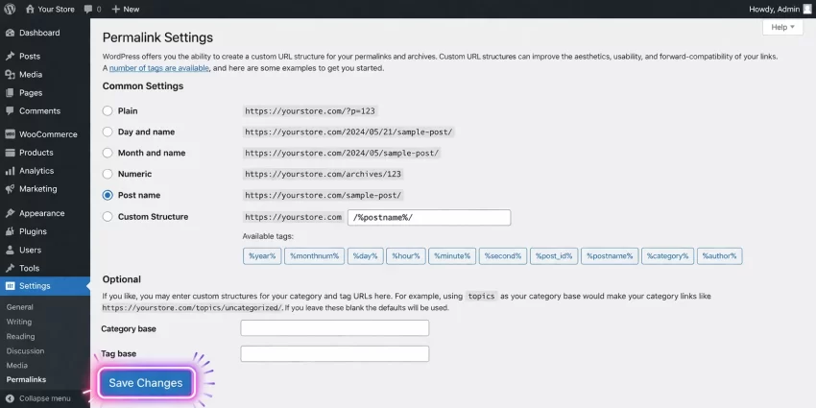Select the Numeric radio button
The width and height of the screenshot is (816, 408).
point(108,174)
